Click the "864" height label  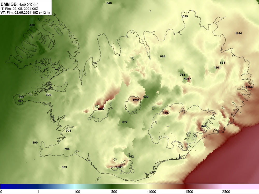pos(163,56)
